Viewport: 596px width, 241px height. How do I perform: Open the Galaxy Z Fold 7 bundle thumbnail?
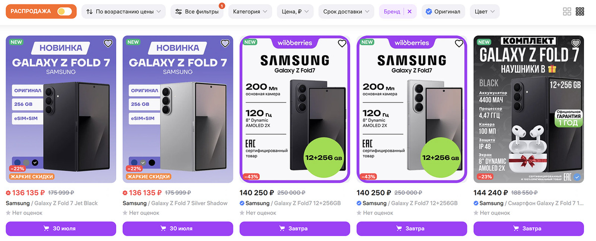click(528, 110)
